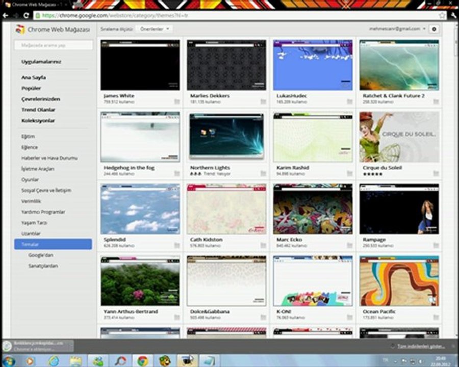Click the small icon on Ocean Pacific card

(436, 317)
